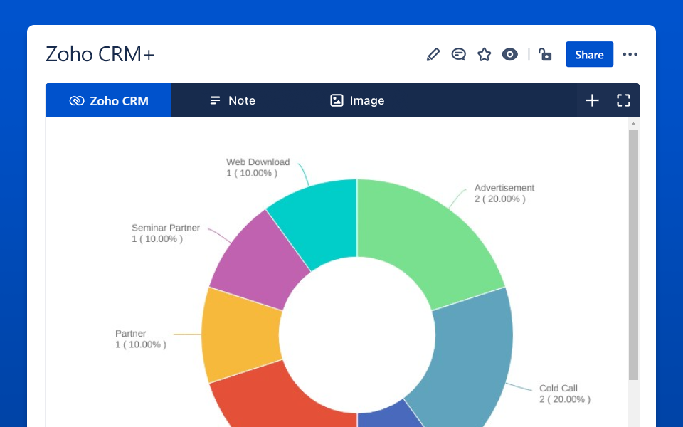Add a new tab with plus icon
Viewport: 683px width, 427px height.
[592, 100]
